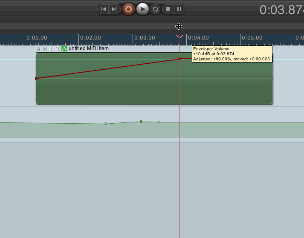Click the ruler at 0:02.00

coord(90,38)
